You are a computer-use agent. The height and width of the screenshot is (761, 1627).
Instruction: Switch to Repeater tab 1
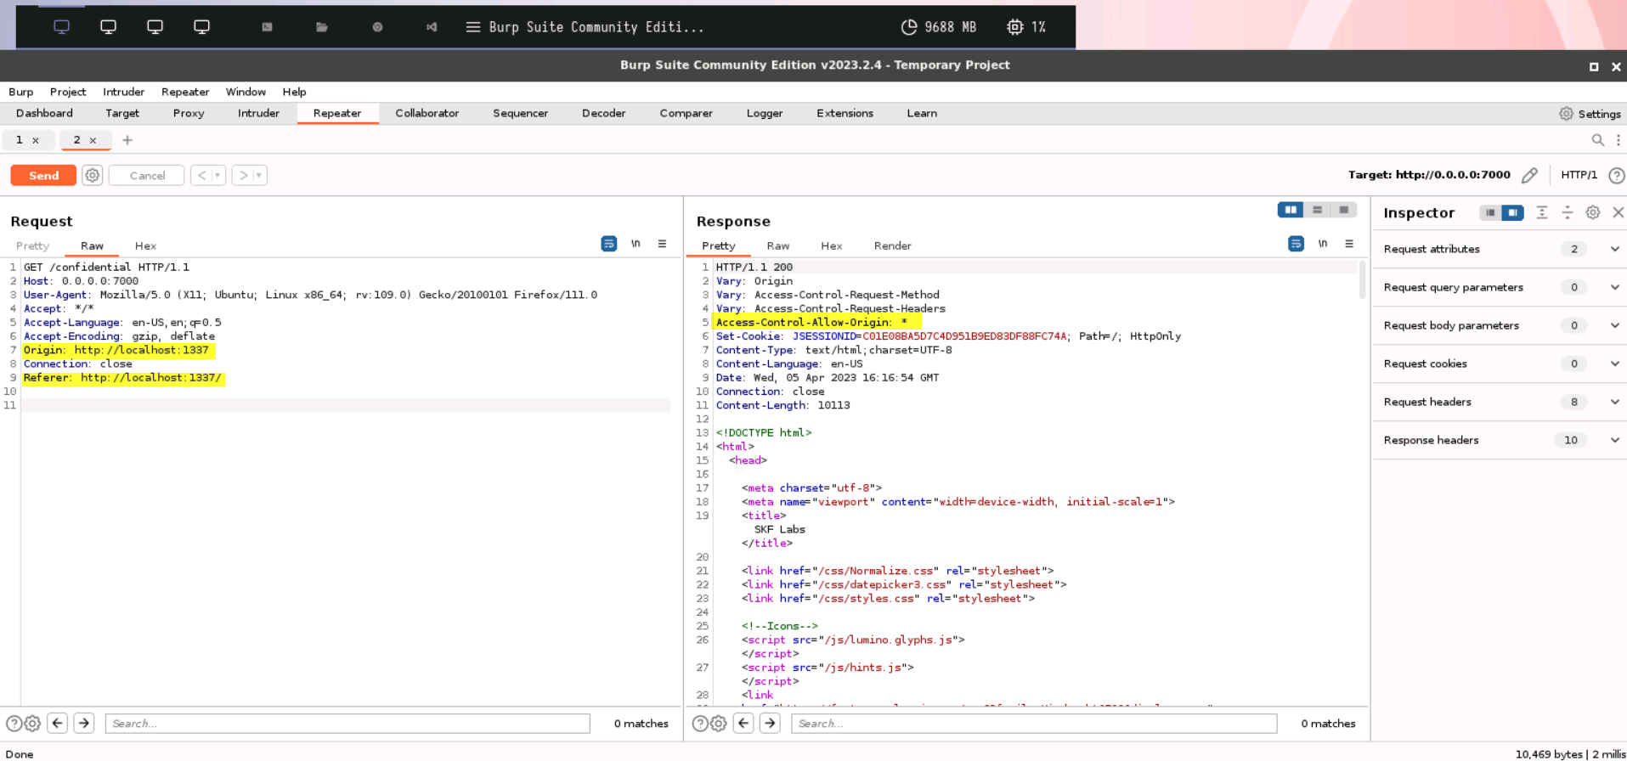tap(20, 140)
